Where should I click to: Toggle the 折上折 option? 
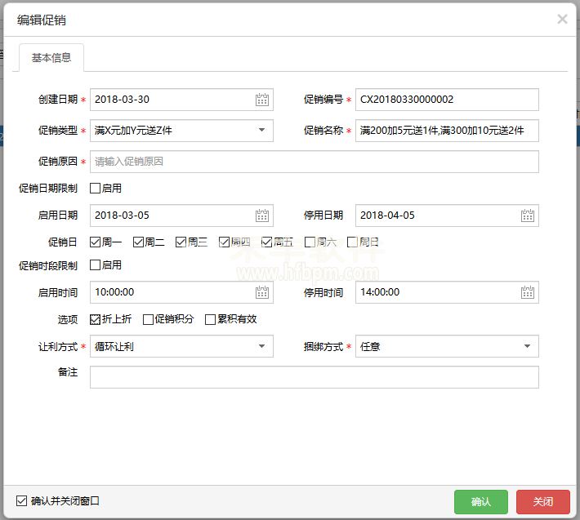click(96, 319)
